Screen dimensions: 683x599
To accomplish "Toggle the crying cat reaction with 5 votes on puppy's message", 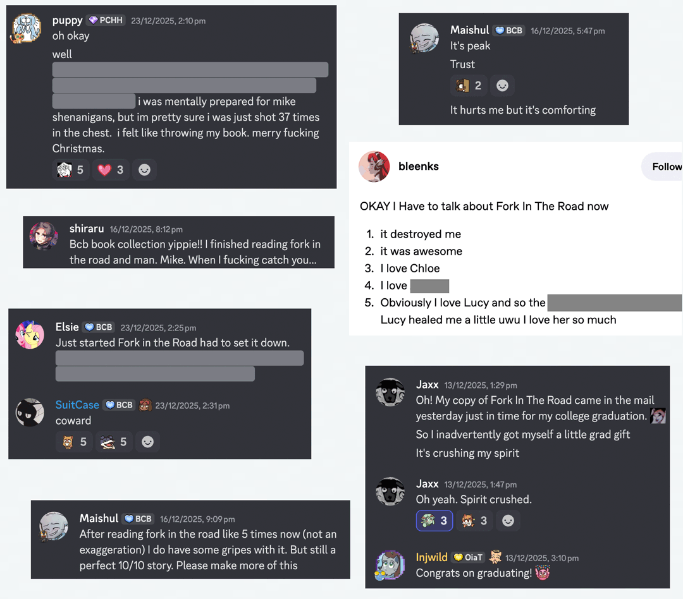I will pos(71,169).
